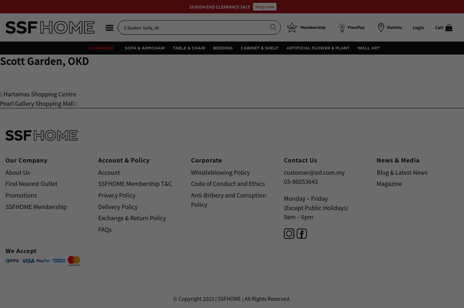
Task: Click the SSF HOME footer logo
Action: (42, 135)
